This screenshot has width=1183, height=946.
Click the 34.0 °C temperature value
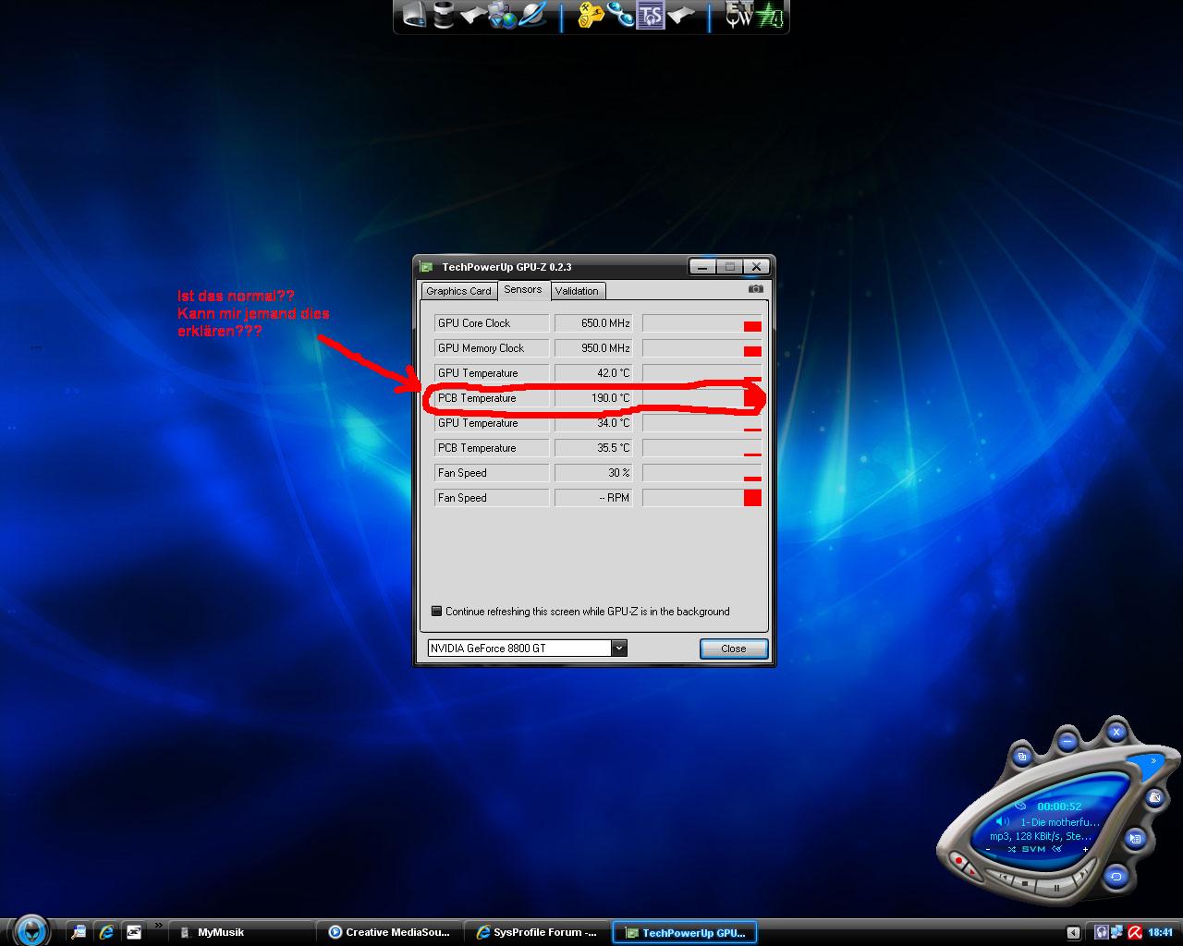[613, 423]
